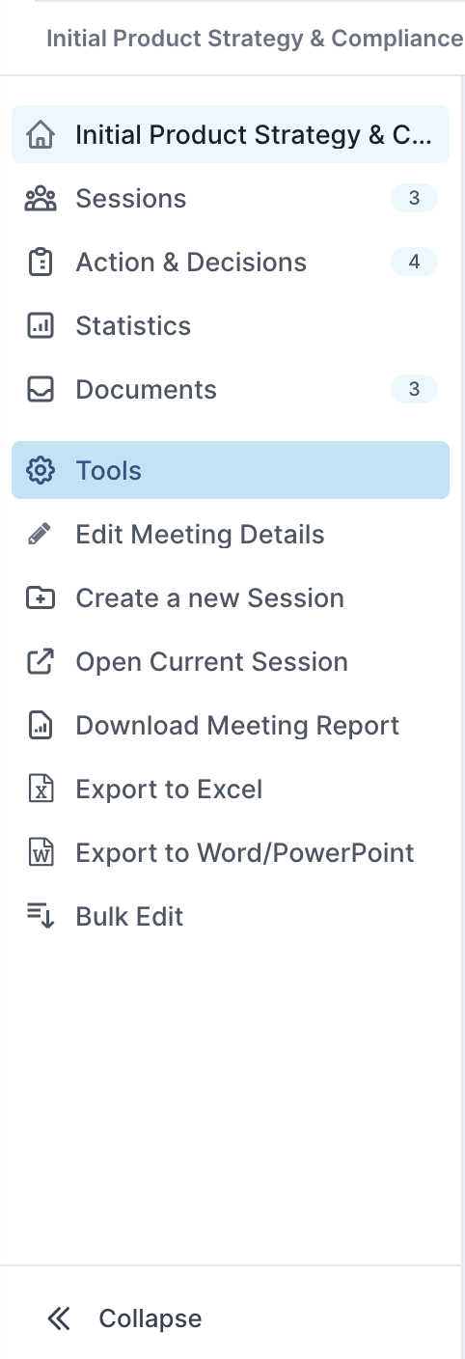Viewport: 465px width, 1359px height.
Task: Click the home icon beside the meeting title
Action: [41, 135]
